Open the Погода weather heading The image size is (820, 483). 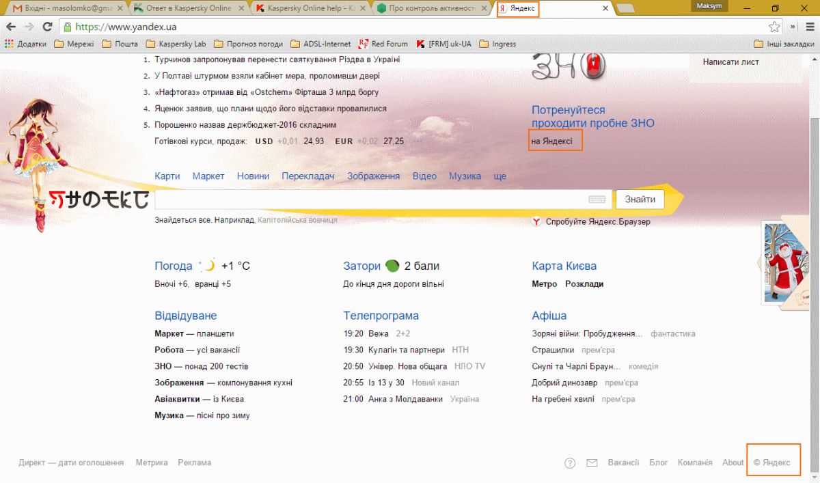tap(174, 266)
